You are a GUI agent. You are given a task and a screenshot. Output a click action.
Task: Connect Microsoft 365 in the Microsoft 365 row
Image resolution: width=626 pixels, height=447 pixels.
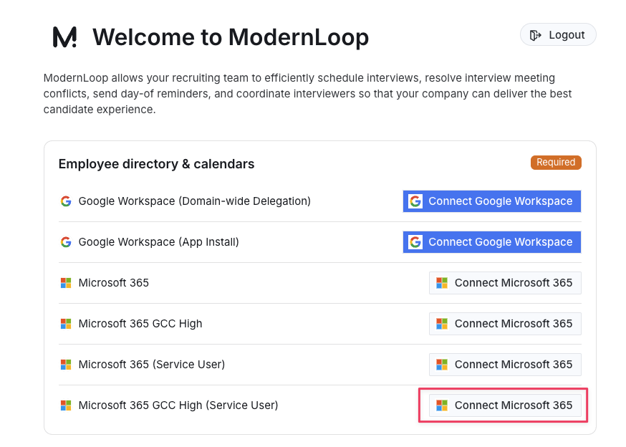pyautogui.click(x=505, y=283)
